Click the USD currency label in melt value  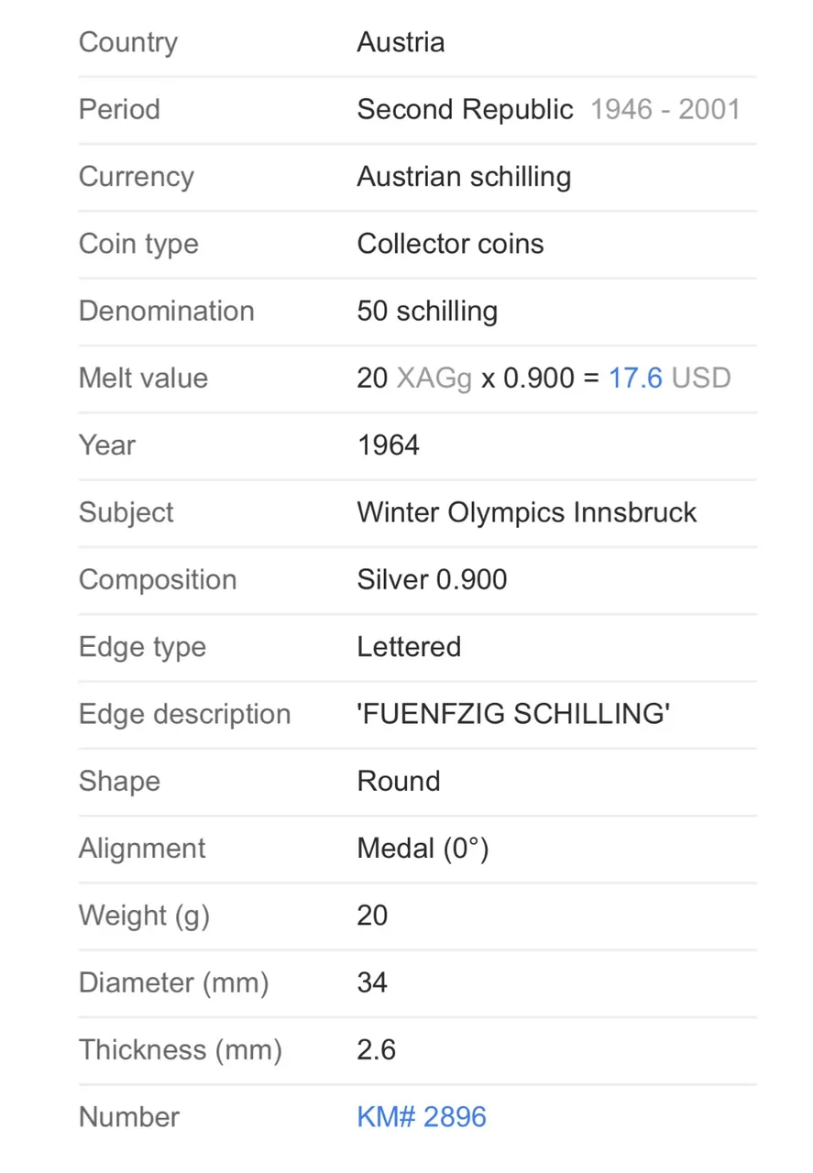tap(701, 378)
